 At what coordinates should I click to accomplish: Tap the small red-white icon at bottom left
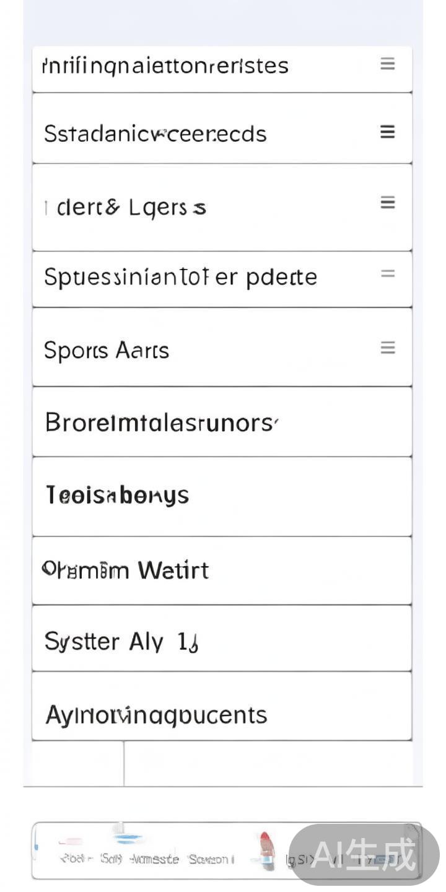click(70, 842)
